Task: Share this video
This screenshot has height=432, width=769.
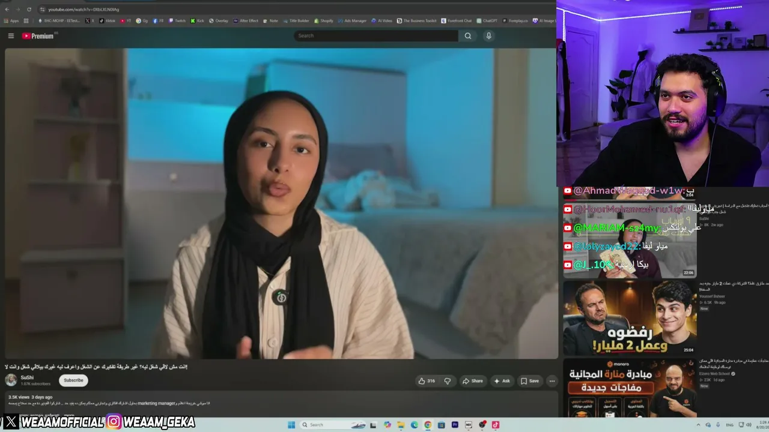Action: click(473, 381)
